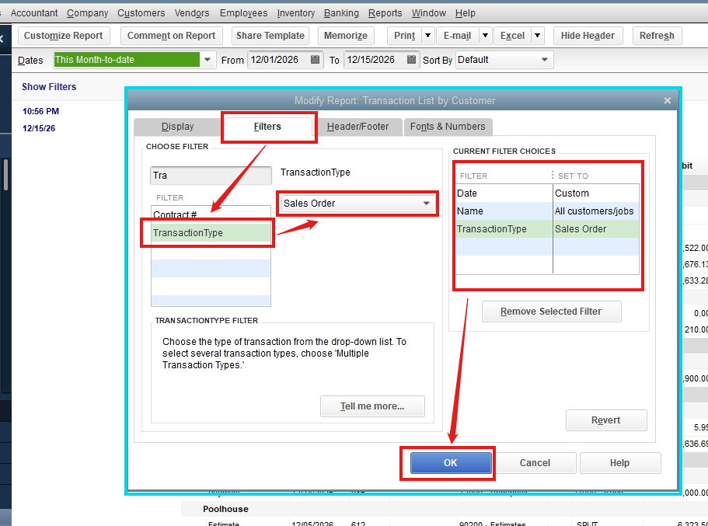Viewport: 708px width, 526px height.
Task: Select Contract # in the filter list
Action: coord(211,214)
